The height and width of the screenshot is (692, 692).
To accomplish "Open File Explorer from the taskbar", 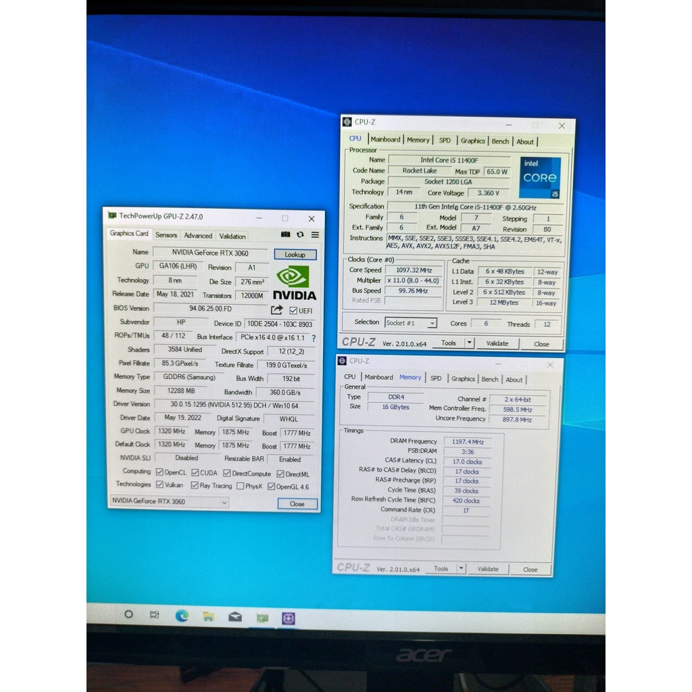I will [x=209, y=616].
